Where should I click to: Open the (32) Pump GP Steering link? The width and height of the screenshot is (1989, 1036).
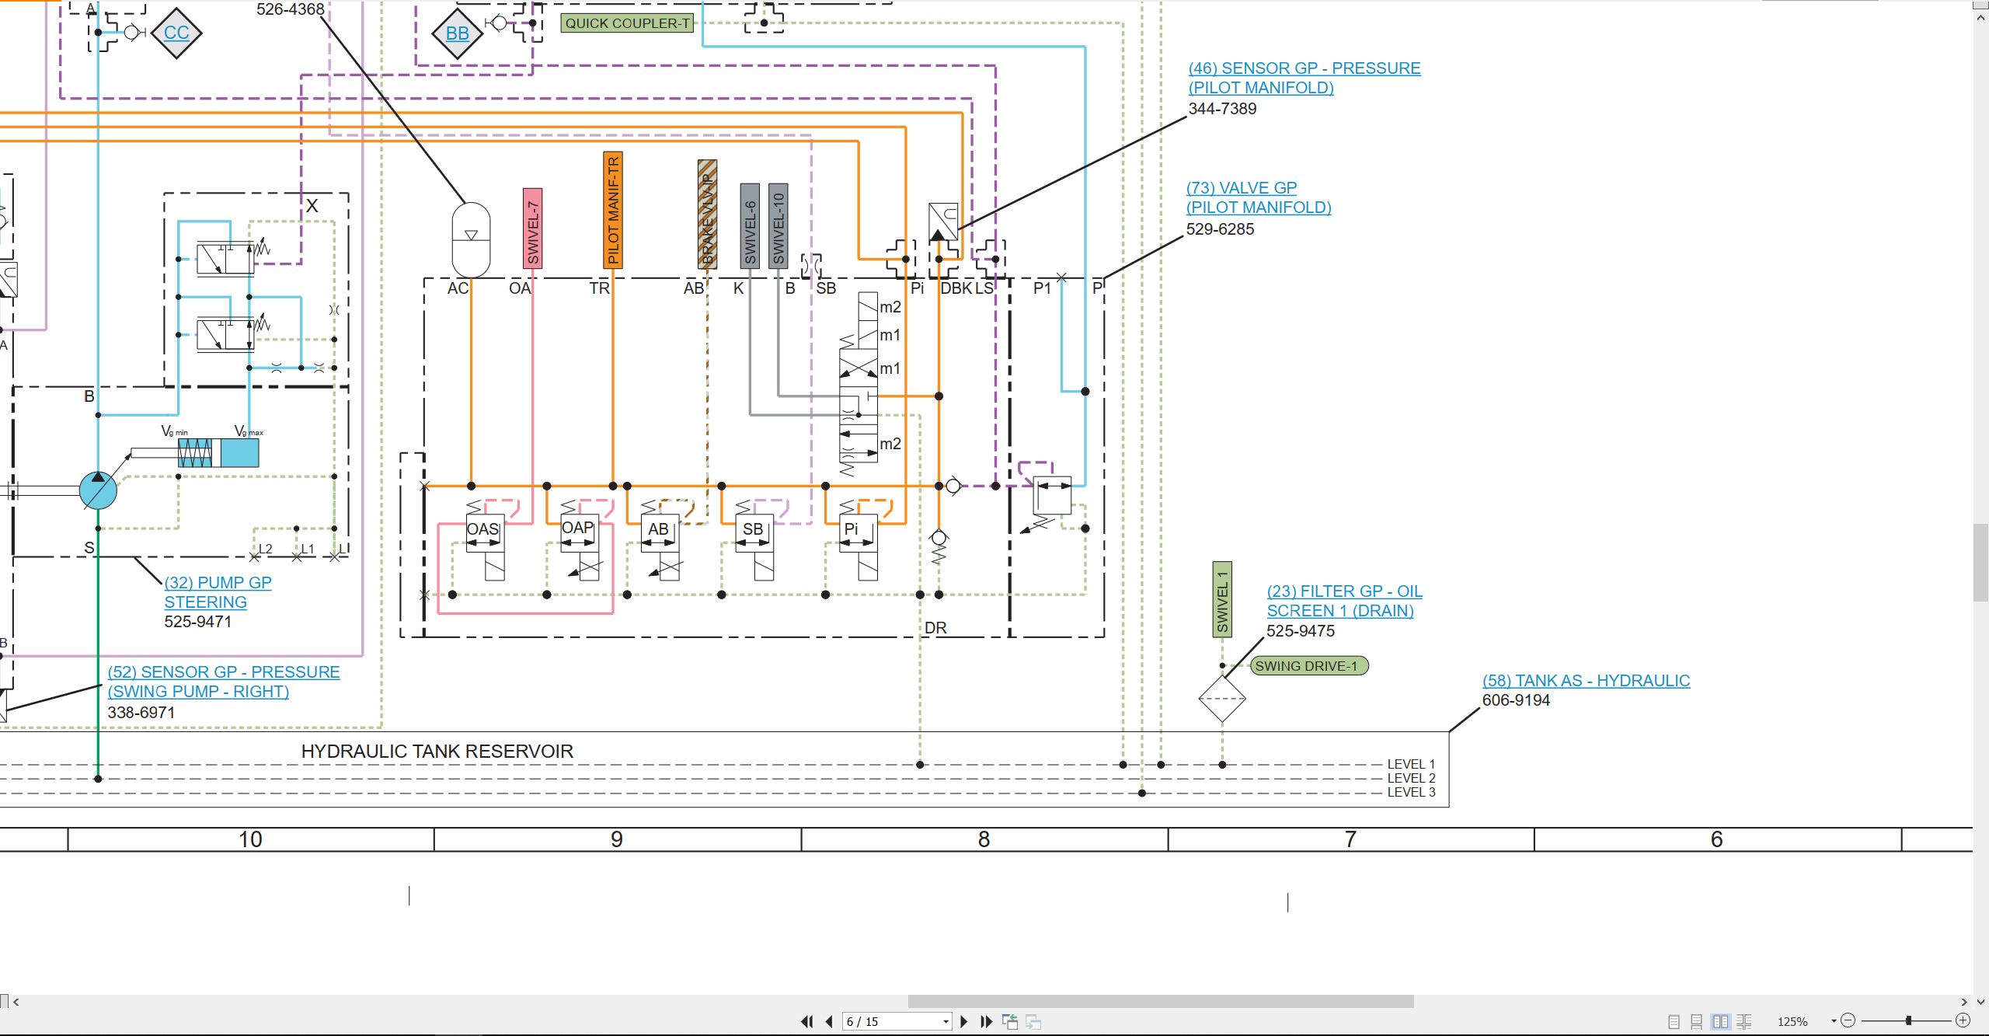[x=218, y=592]
